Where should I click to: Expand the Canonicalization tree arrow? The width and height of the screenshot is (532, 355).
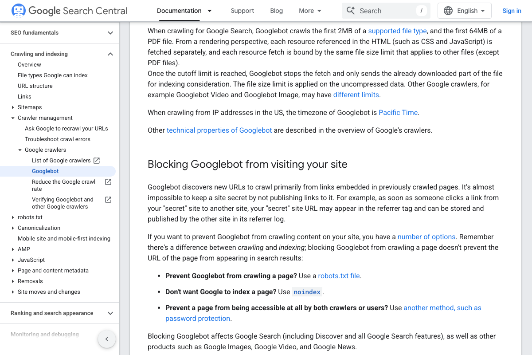pos(13,228)
